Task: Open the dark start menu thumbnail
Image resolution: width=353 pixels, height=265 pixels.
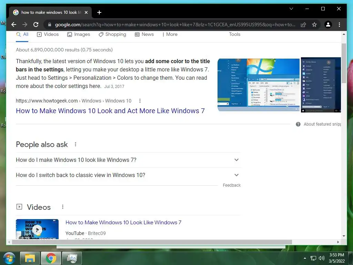Action: (321, 85)
